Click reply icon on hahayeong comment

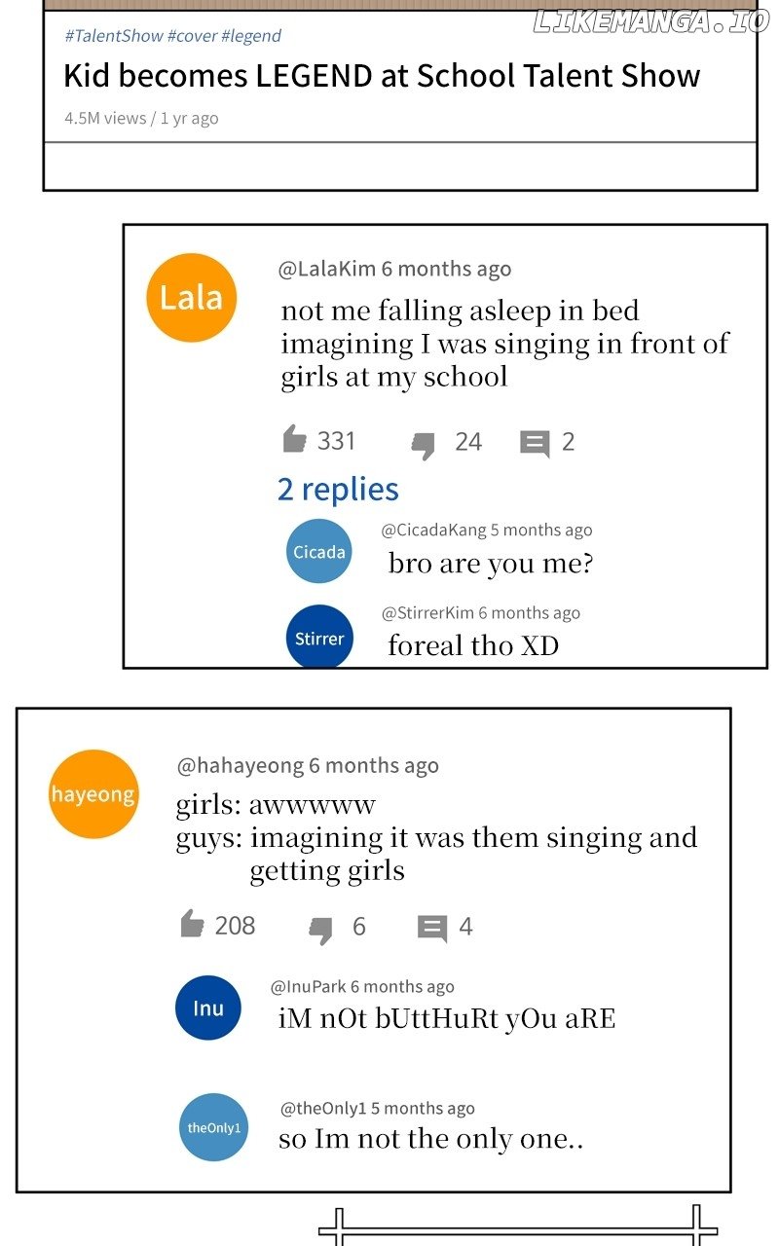[x=431, y=928]
